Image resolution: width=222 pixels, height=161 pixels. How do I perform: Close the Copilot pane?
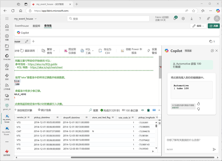click(217, 51)
